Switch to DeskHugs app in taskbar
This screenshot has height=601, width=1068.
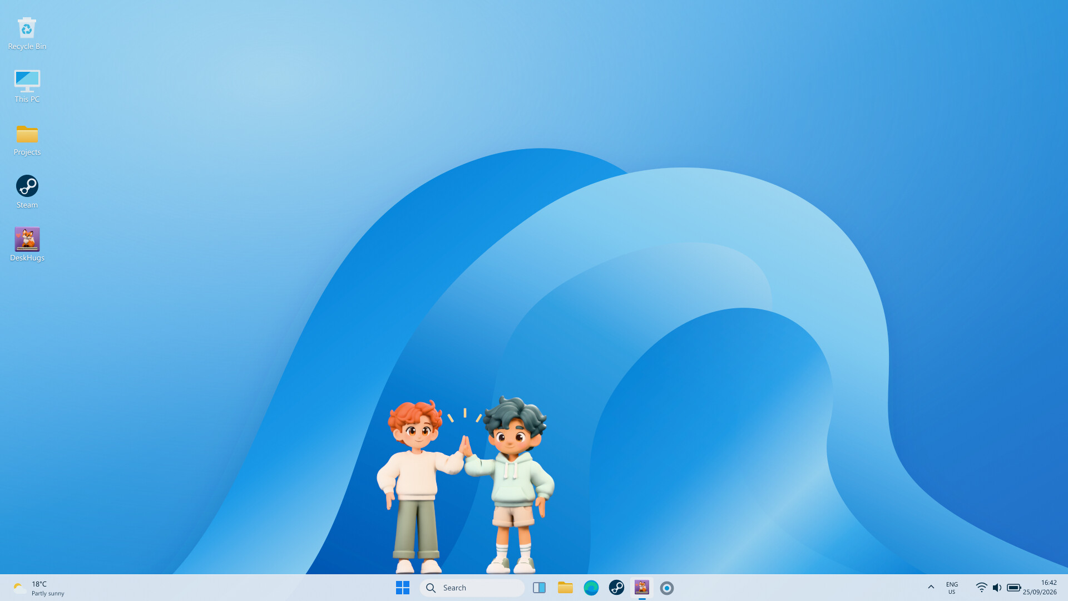click(642, 588)
